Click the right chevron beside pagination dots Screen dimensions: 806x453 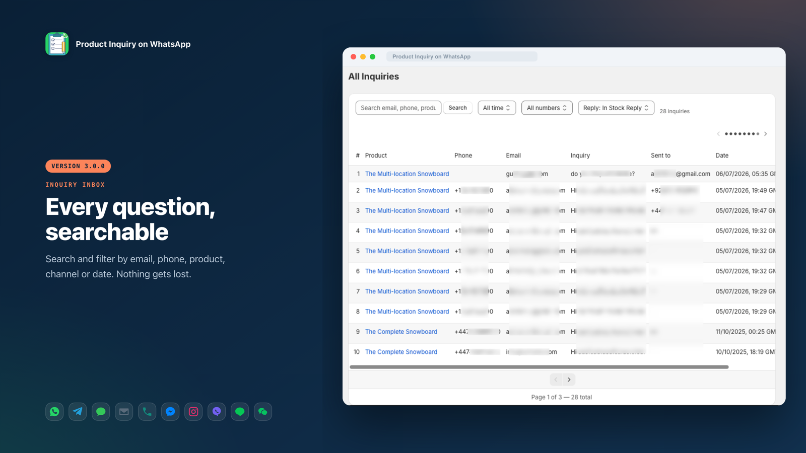(766, 134)
